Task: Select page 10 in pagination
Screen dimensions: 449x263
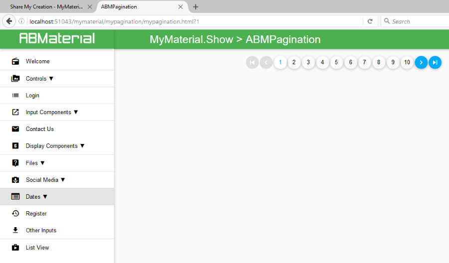Action: 407,62
